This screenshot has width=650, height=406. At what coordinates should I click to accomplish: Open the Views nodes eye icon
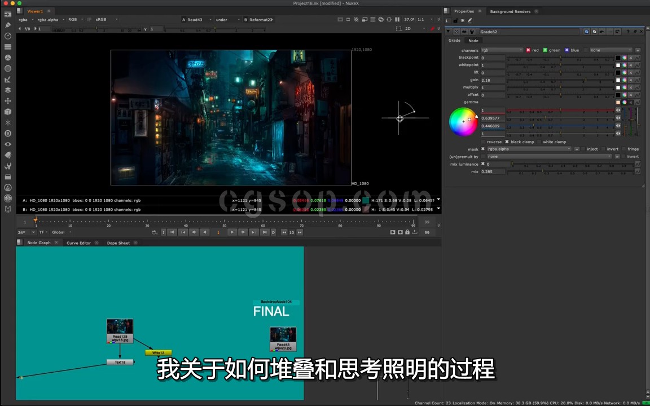point(7,144)
